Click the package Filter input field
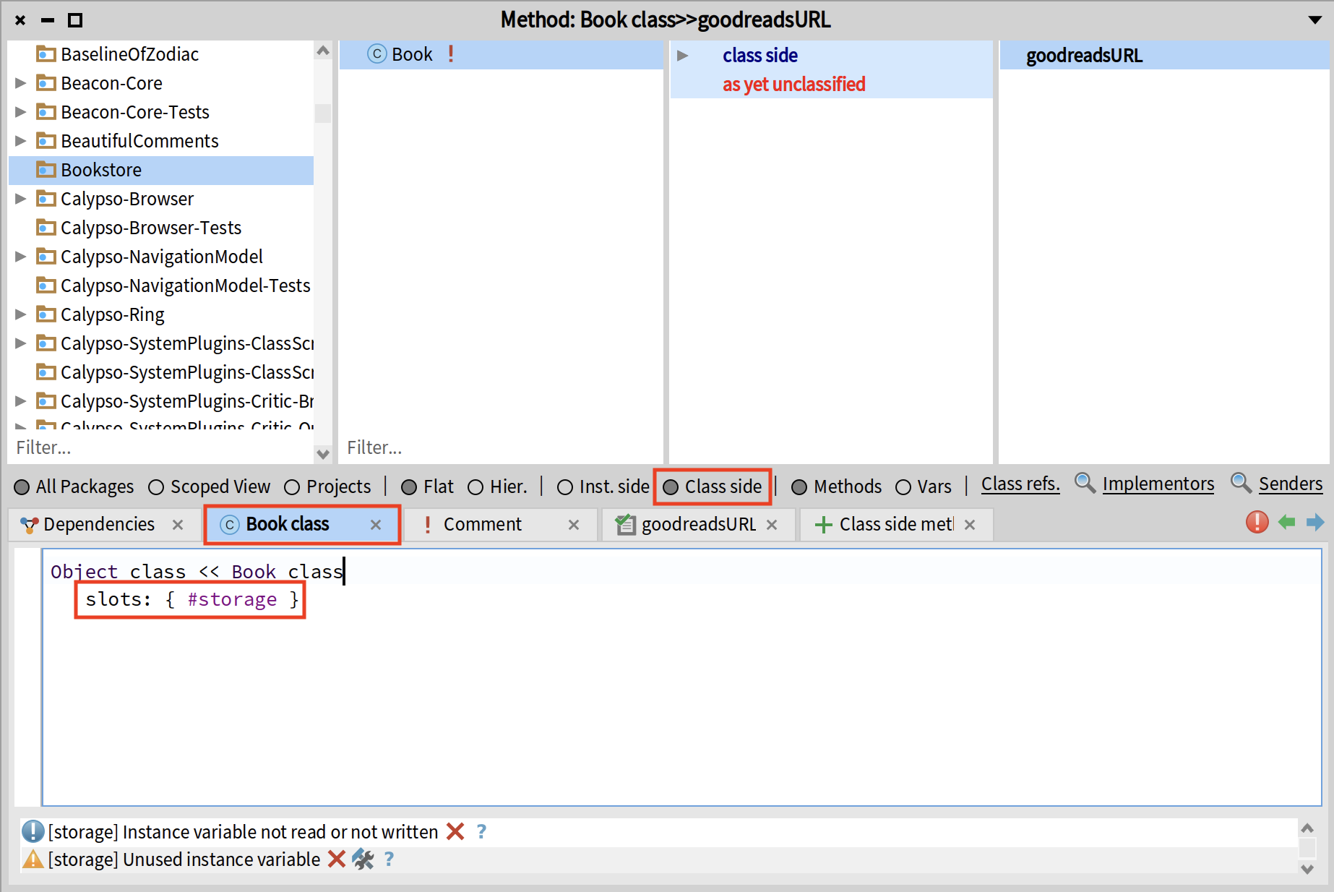This screenshot has height=892, width=1334. [159, 448]
